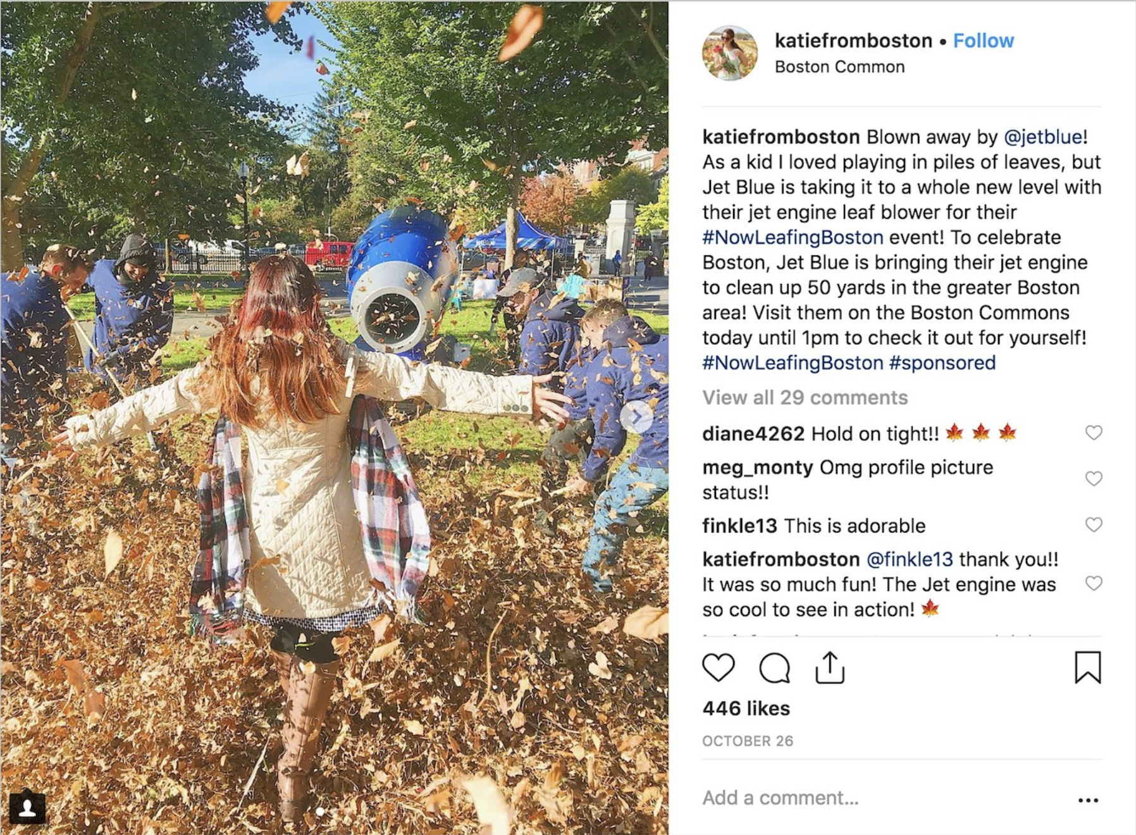Open the @jetblue mention link
This screenshot has height=835, width=1136.
tap(1042, 137)
